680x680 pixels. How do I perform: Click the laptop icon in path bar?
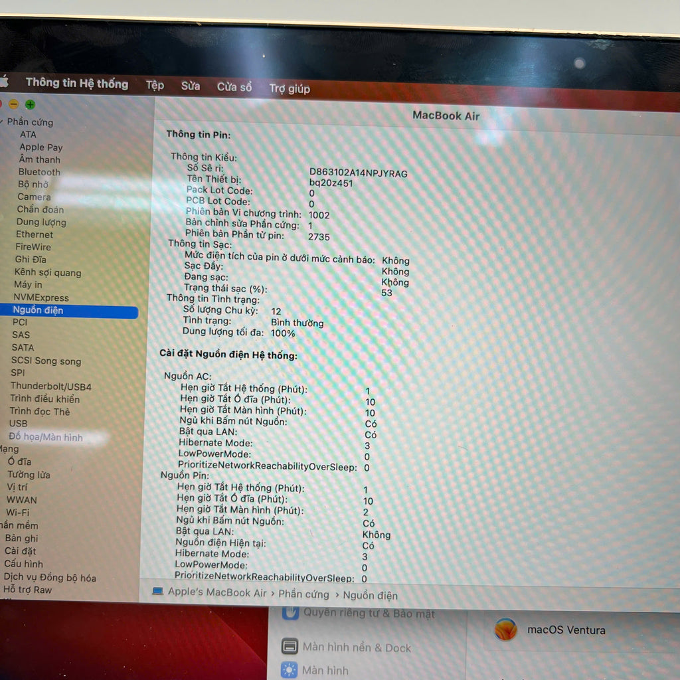pos(157,592)
